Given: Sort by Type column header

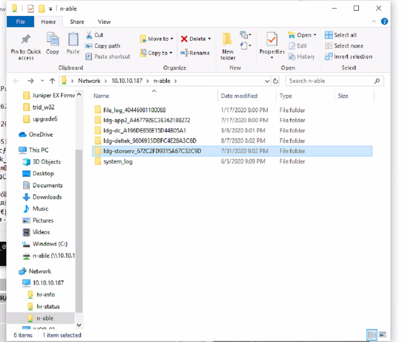Looking at the screenshot, I should click(286, 96).
